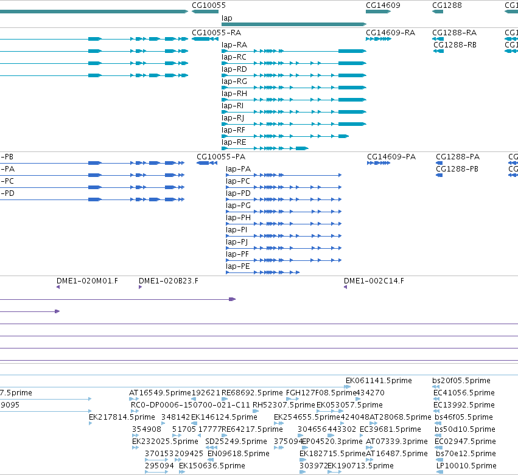
Task: Select the lap-RJ transcript label
Action: click(x=233, y=118)
